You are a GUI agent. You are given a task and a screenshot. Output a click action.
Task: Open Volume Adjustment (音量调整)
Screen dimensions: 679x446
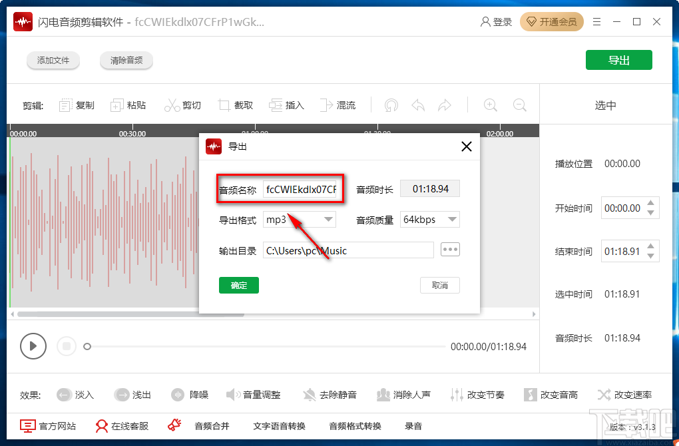coord(254,395)
